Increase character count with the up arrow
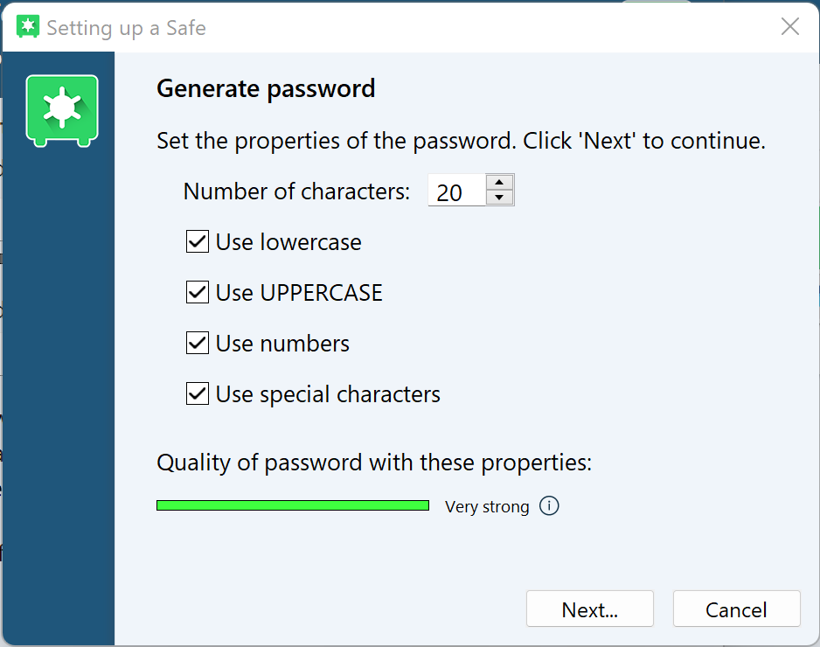Screen dimensions: 820x647 (499, 182)
